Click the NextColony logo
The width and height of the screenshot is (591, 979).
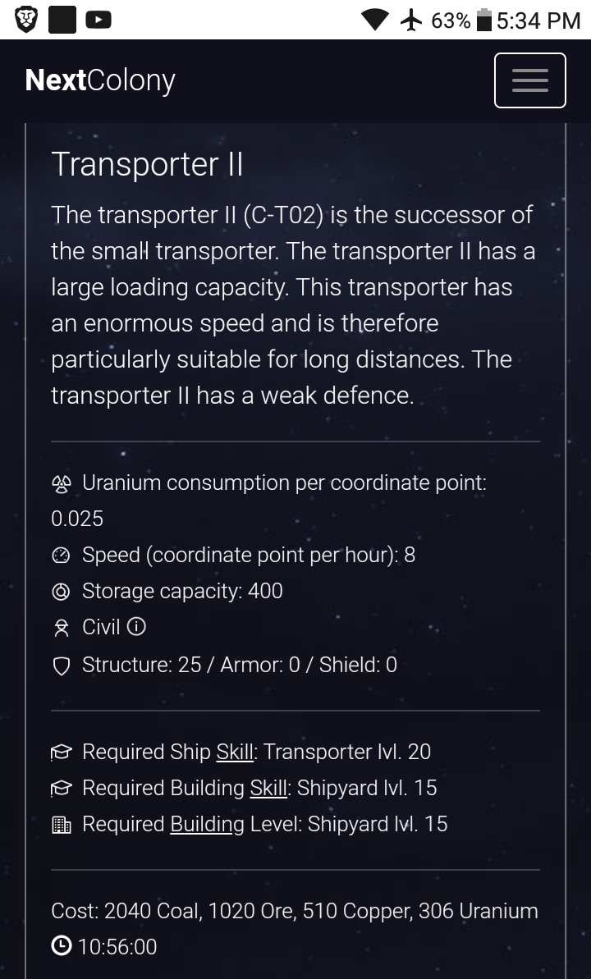click(x=100, y=80)
